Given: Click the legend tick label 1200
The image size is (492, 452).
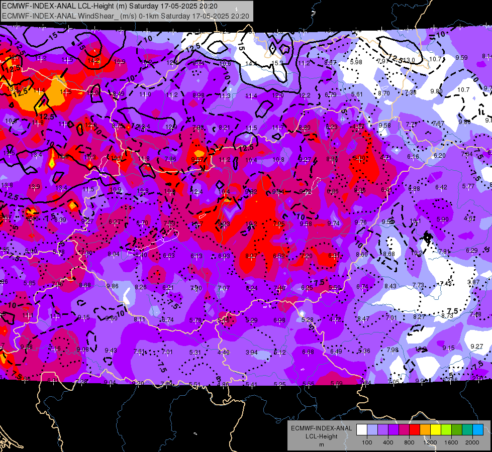Looking at the screenshot, I should pyautogui.click(x=430, y=442).
